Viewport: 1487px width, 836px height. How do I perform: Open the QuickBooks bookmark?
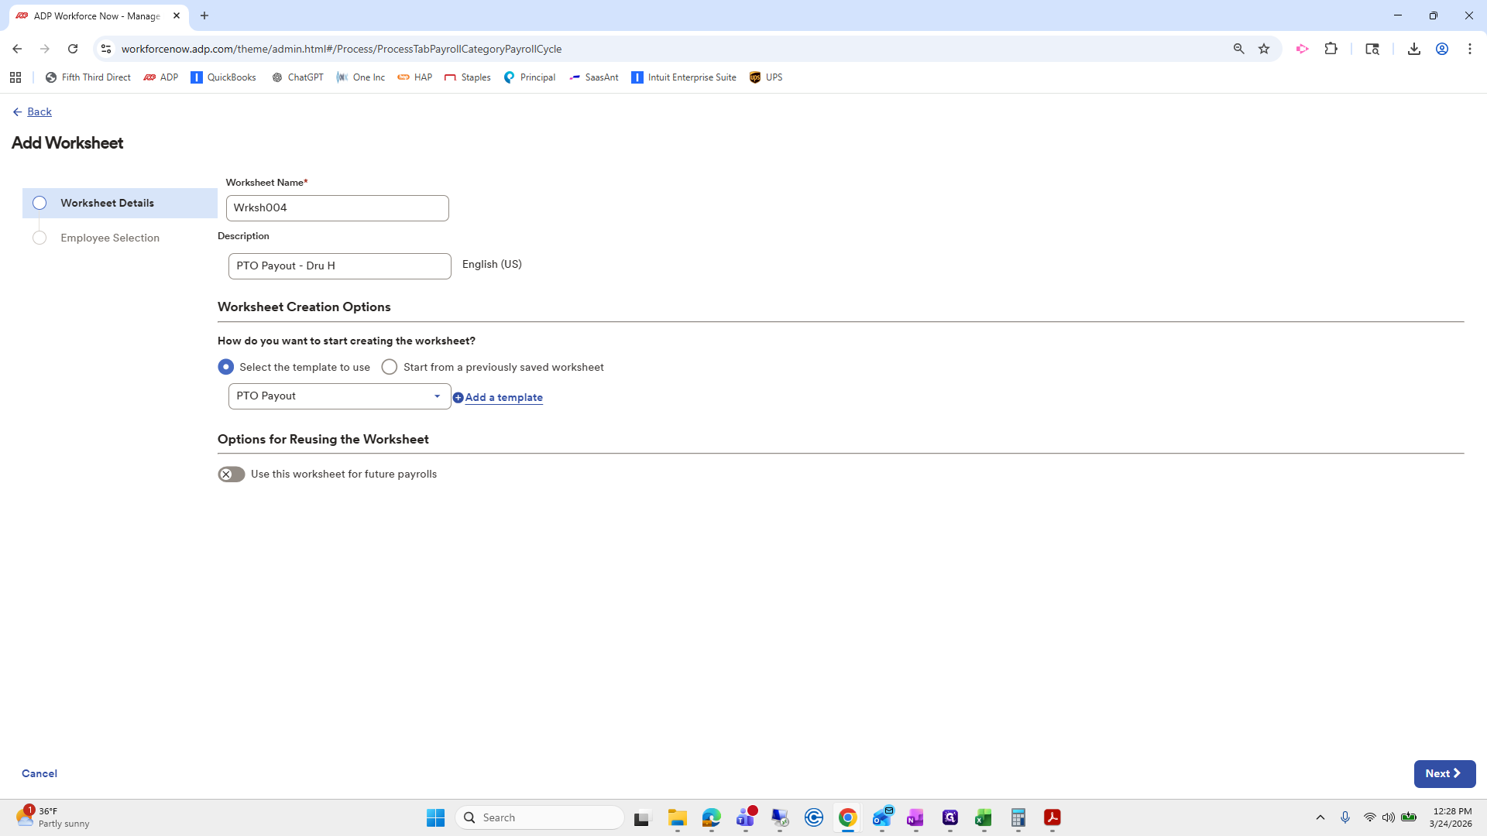click(223, 77)
